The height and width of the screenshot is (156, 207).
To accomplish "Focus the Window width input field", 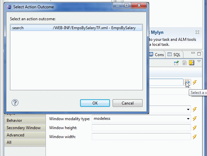I will pyautogui.click(x=141, y=137).
